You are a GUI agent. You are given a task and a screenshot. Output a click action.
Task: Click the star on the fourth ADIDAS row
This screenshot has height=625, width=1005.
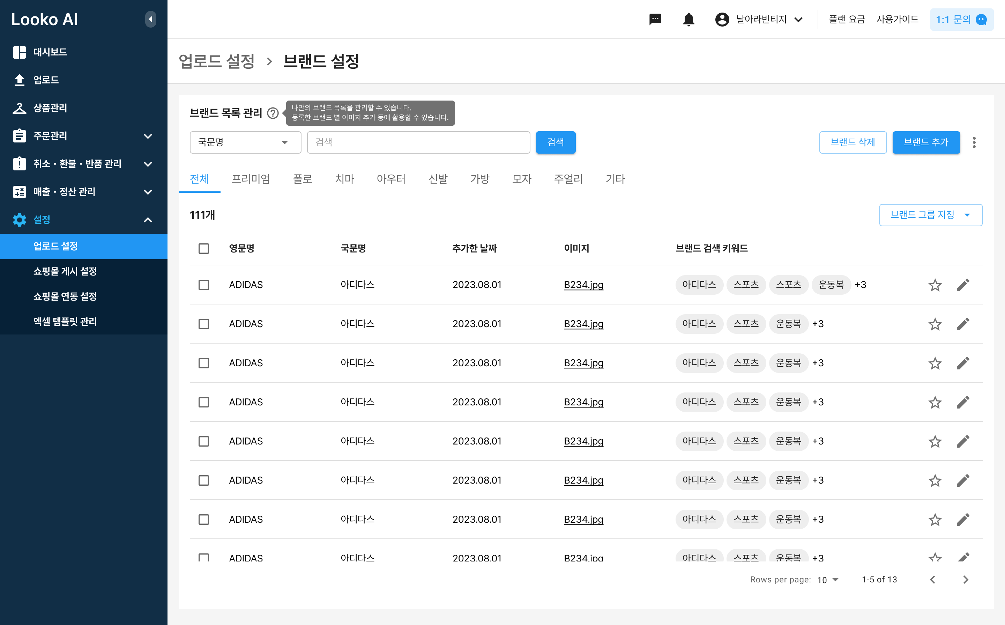coord(935,402)
